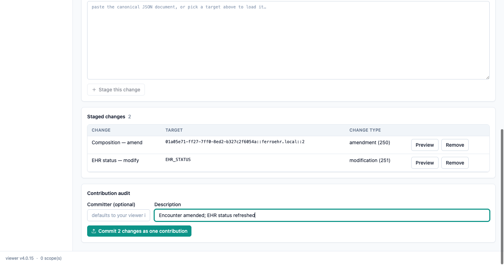This screenshot has height=265, width=504.
Task: Click the viewer v4.0.15 status text
Action: 20,258
